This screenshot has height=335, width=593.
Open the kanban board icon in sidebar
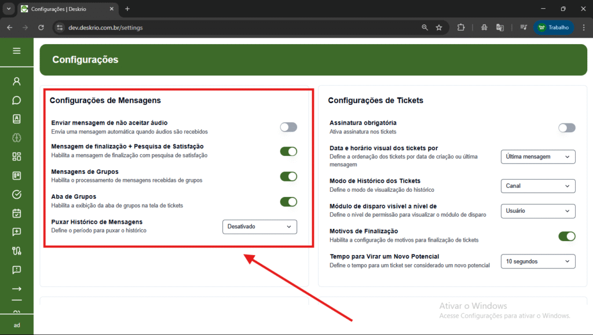pyautogui.click(x=17, y=176)
